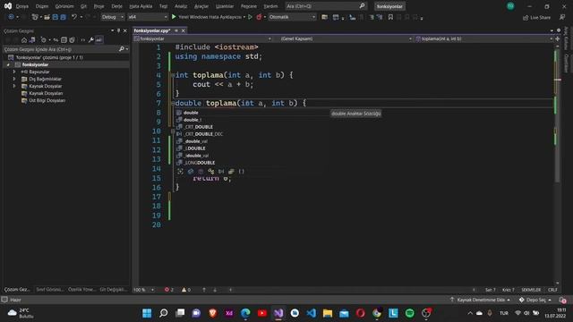
Task: Click the search magnifier in the Ara box
Action: pyautogui.click(x=362, y=6)
